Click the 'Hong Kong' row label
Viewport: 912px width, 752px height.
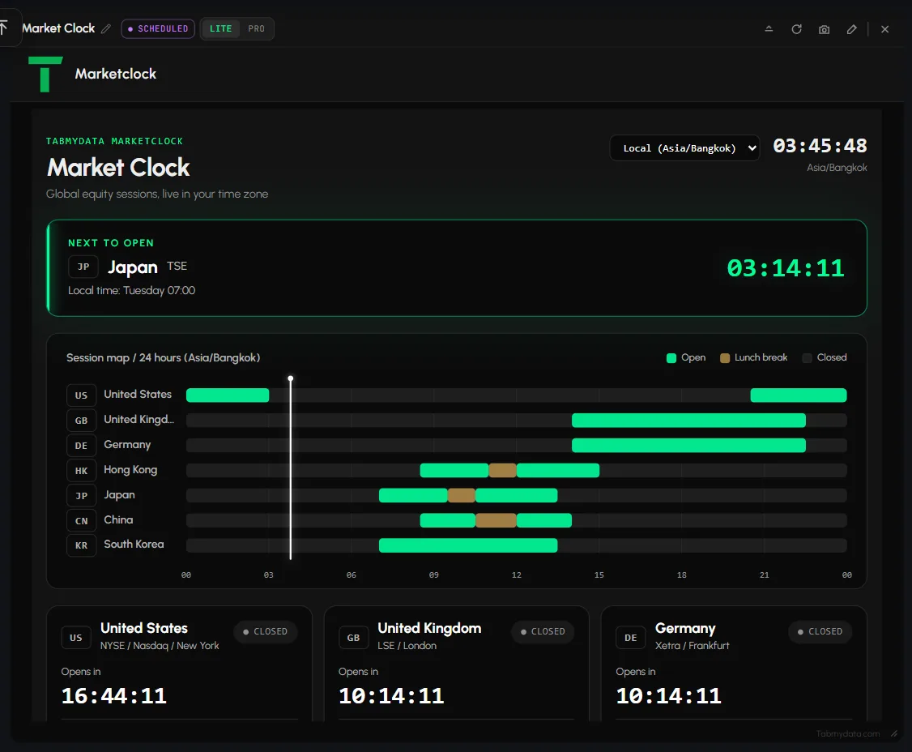tap(130, 470)
